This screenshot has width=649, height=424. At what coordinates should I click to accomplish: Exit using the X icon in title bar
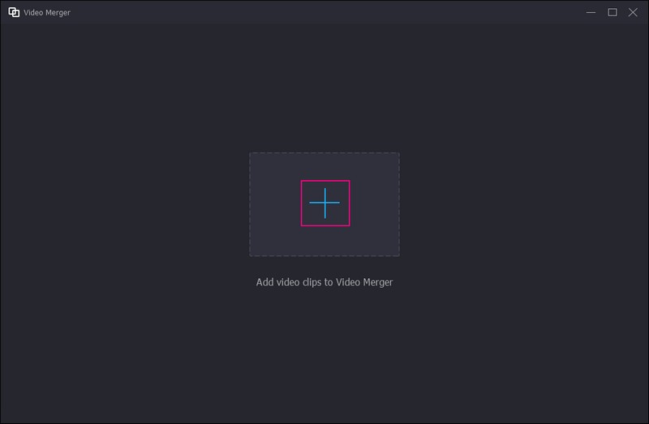(x=634, y=12)
